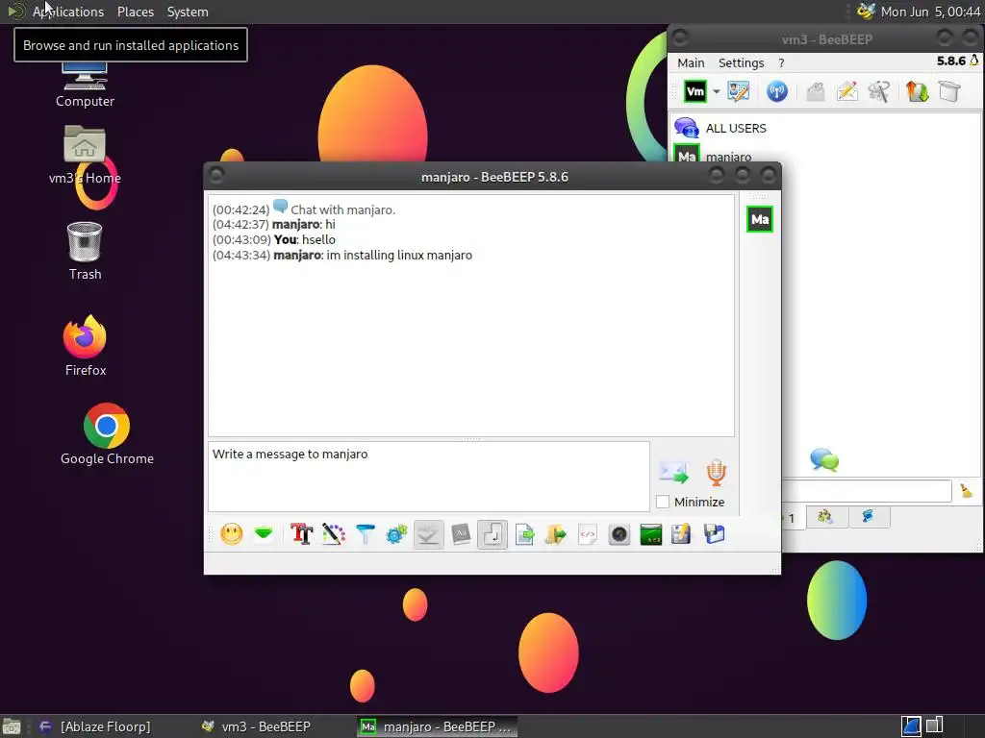Image resolution: width=985 pixels, height=738 pixels.
Task: Click the gray box icon in main toolbar
Action: (x=949, y=91)
